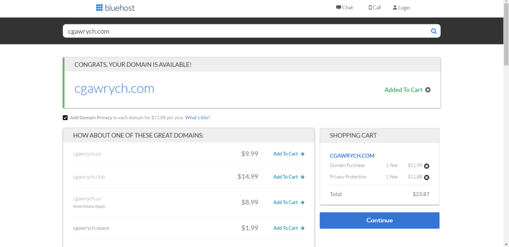Click the cgawrych.club suggestion text
The image size is (509, 247).
[89, 177]
